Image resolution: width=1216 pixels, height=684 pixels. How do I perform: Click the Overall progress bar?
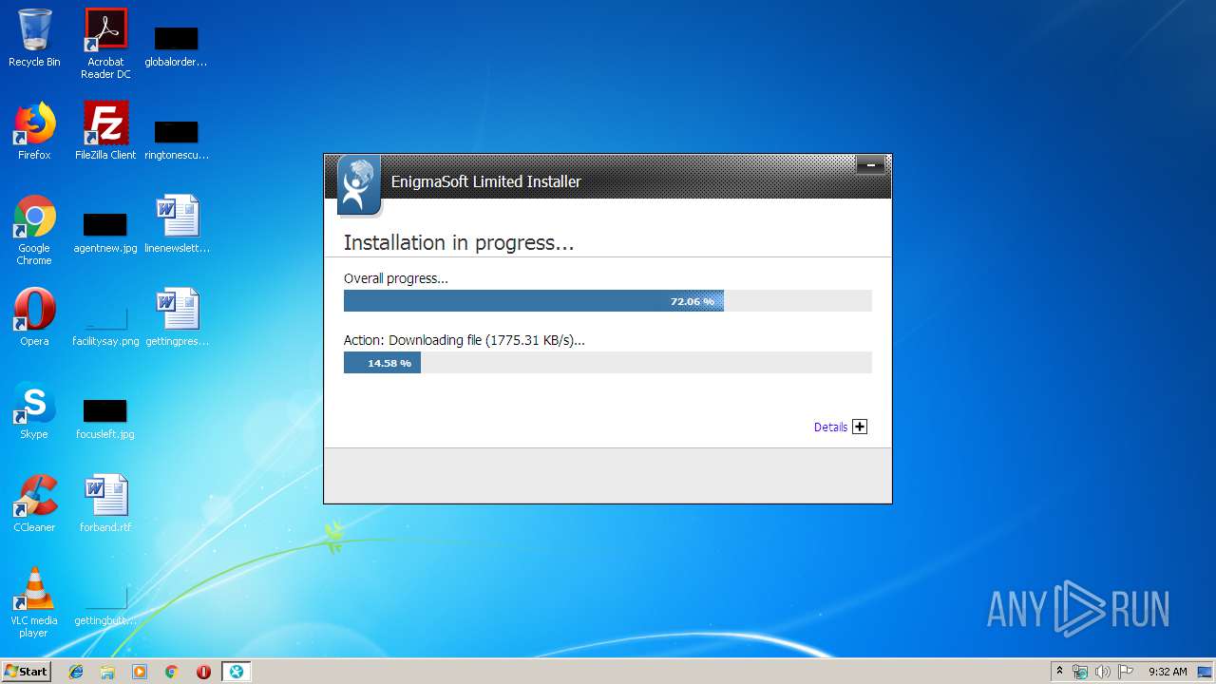pos(608,301)
